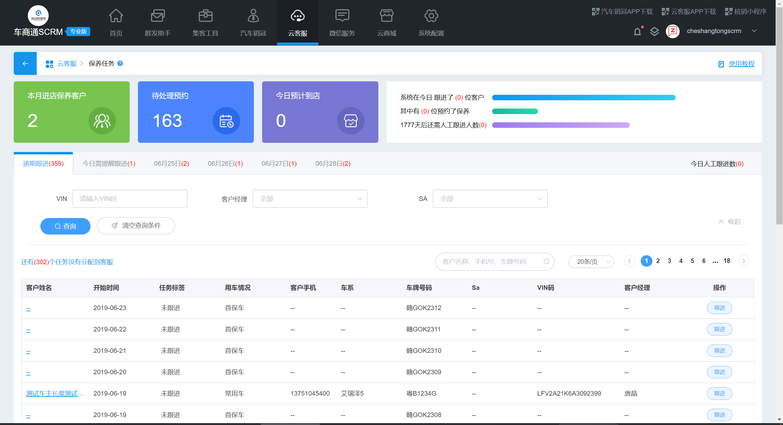Open 群发助手 envelope icon
The height and width of the screenshot is (425, 783).
click(x=158, y=16)
